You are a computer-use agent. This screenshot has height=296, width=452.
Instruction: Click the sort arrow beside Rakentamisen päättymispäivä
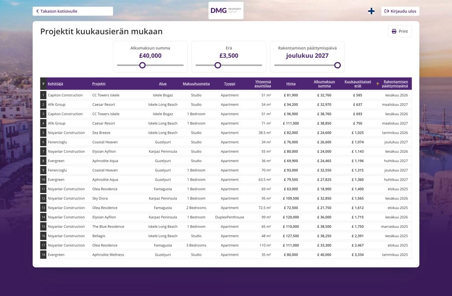click(x=378, y=84)
